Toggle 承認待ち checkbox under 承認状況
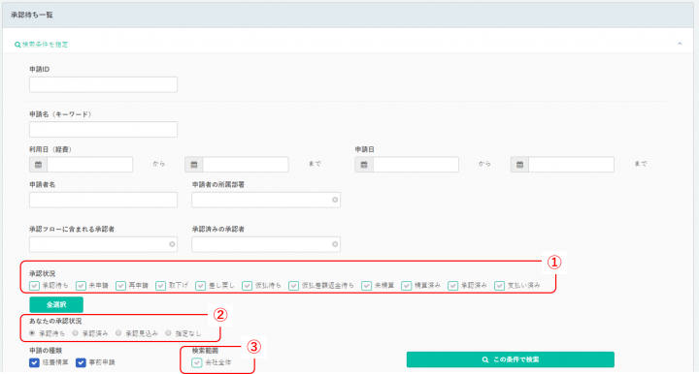Viewport: 699px width, 374px height. (x=34, y=286)
